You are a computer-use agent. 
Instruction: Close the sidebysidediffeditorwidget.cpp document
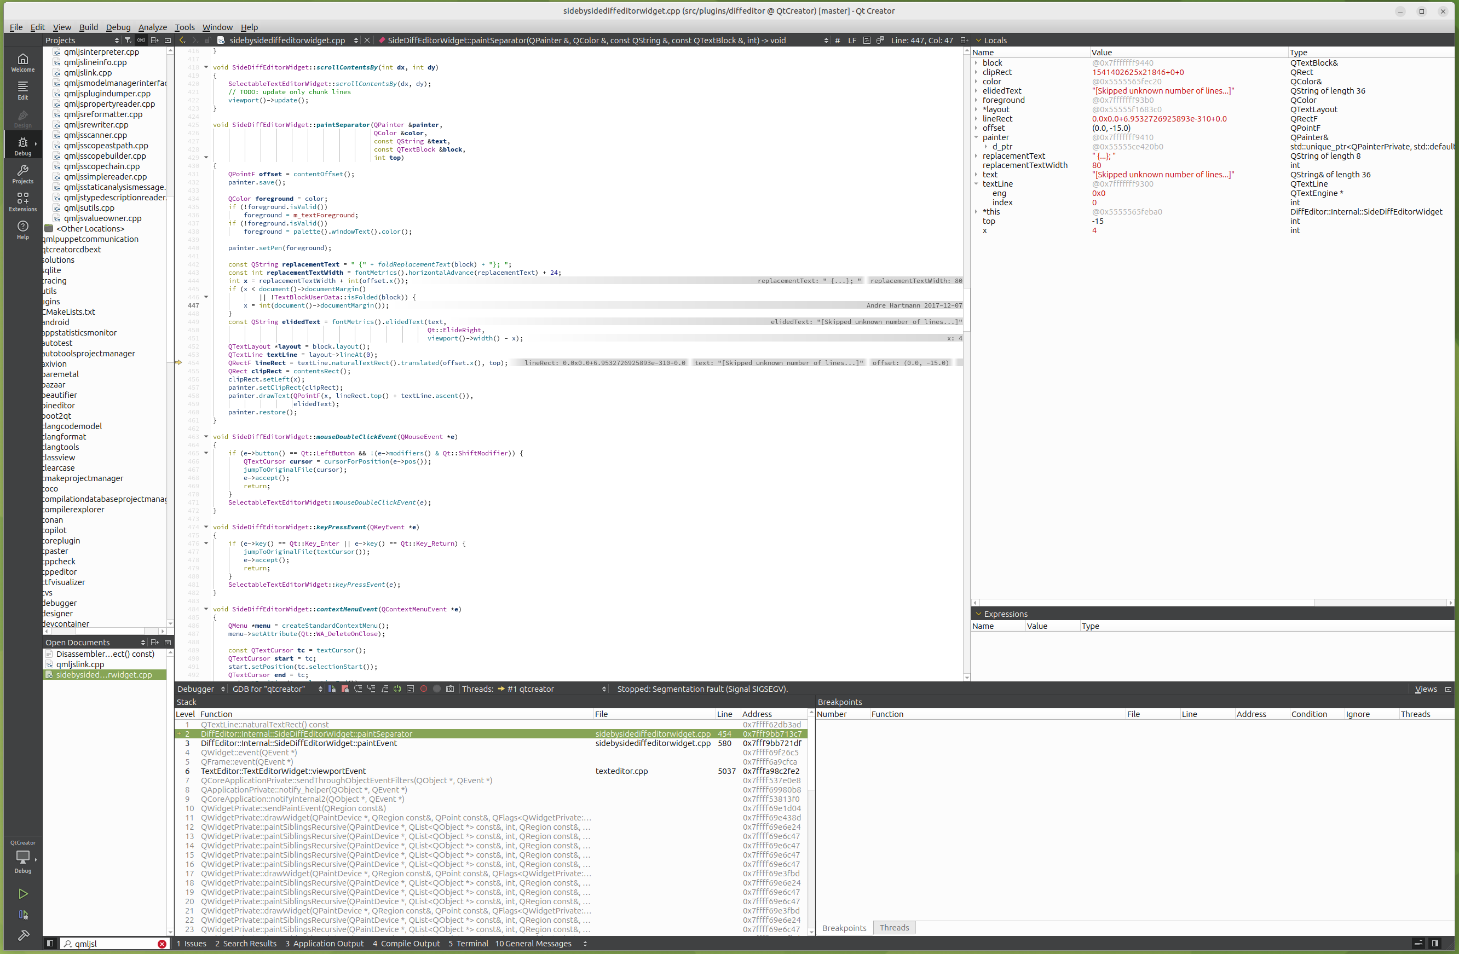click(x=367, y=41)
